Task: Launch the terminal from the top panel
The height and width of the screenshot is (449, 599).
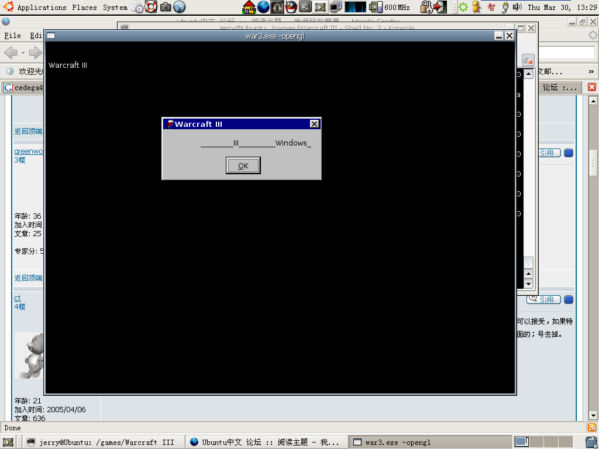Action: click(x=305, y=7)
